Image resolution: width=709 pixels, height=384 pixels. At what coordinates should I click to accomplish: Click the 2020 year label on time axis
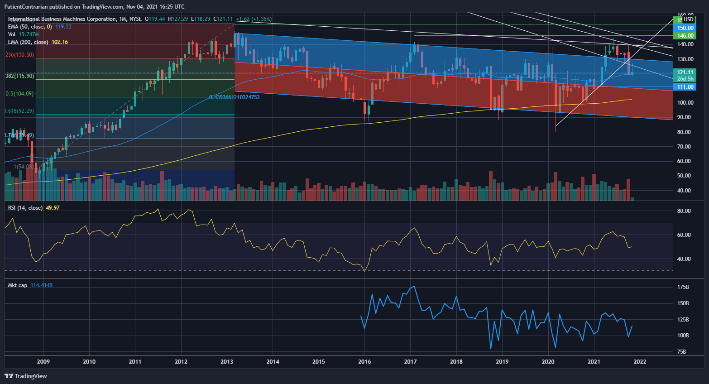(x=548, y=362)
